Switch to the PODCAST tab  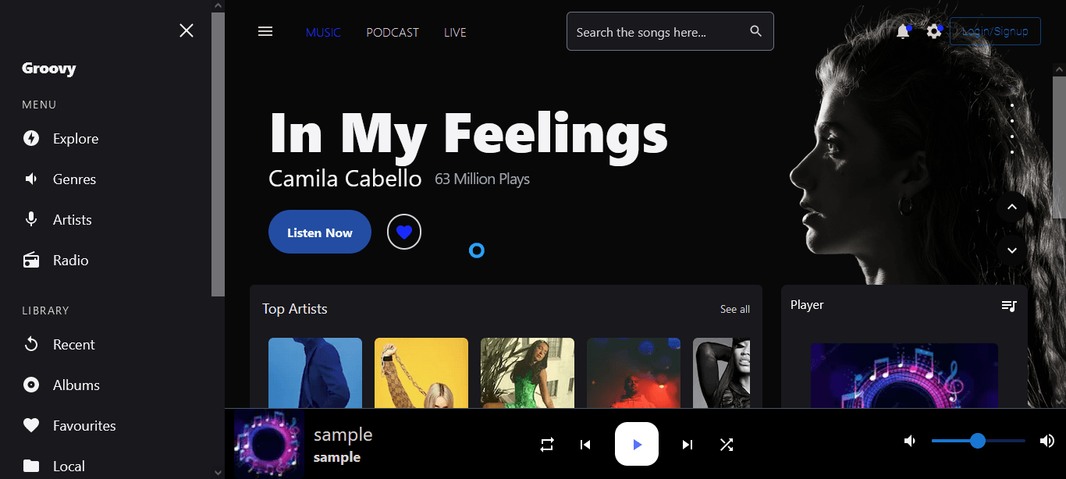(x=393, y=33)
